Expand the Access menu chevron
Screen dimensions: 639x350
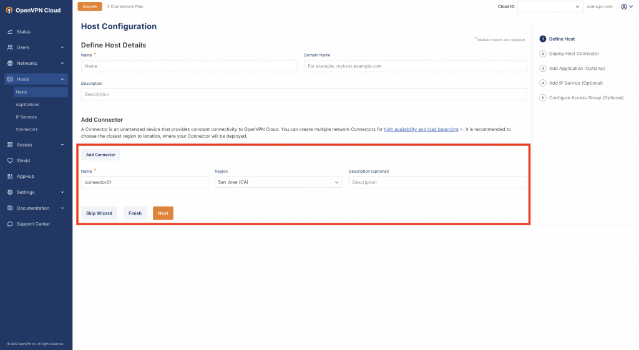62,145
